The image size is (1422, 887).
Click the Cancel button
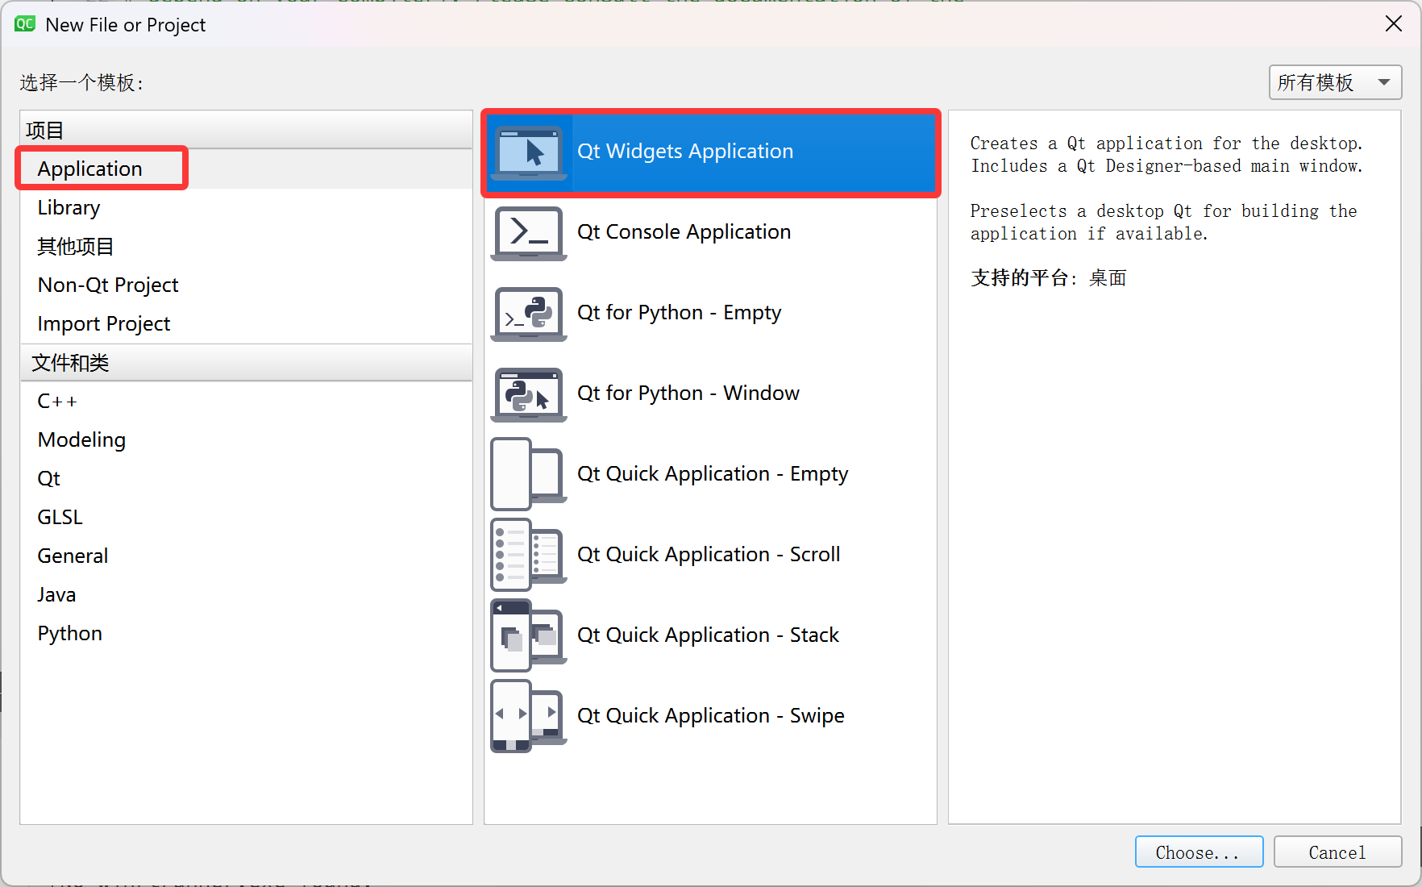coord(1337,852)
